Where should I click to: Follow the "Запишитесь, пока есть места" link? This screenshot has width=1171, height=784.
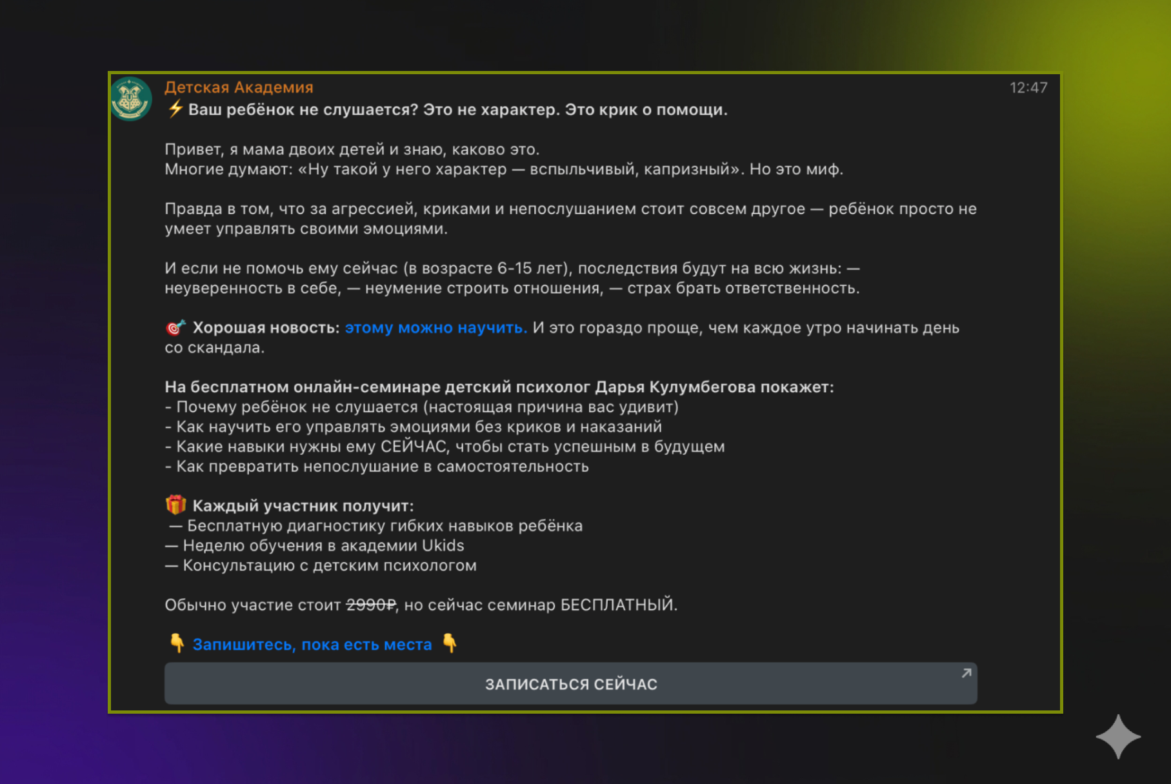coord(312,645)
